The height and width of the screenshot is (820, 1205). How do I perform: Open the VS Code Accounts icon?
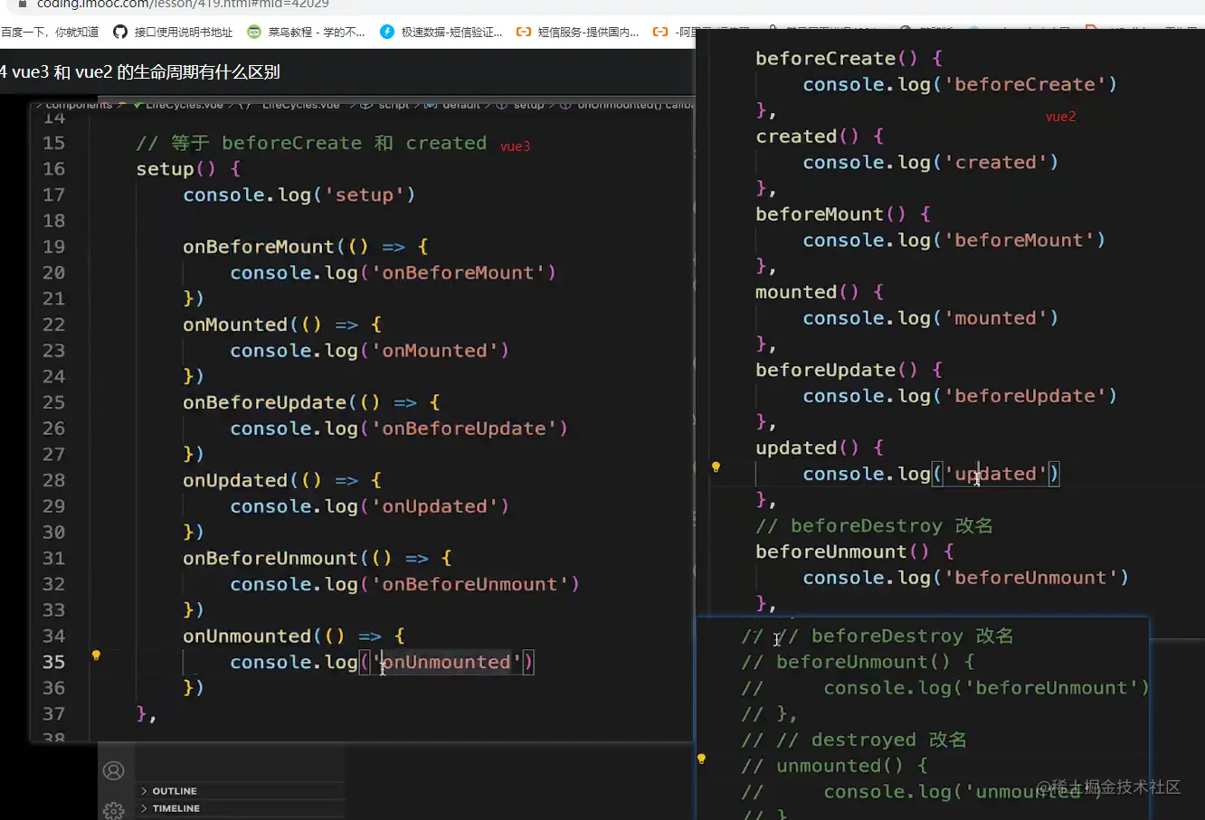[114, 770]
